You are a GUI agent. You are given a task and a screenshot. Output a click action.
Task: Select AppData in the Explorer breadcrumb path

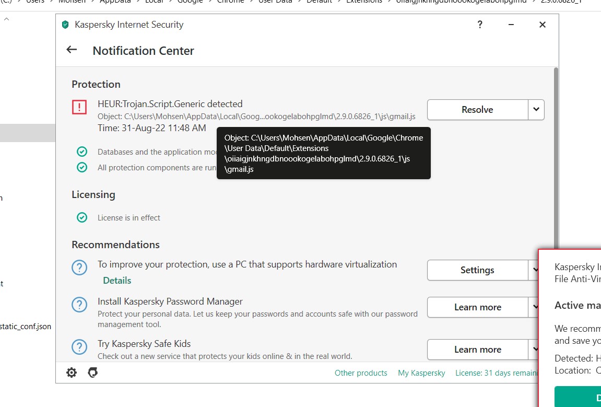pyautogui.click(x=116, y=2)
